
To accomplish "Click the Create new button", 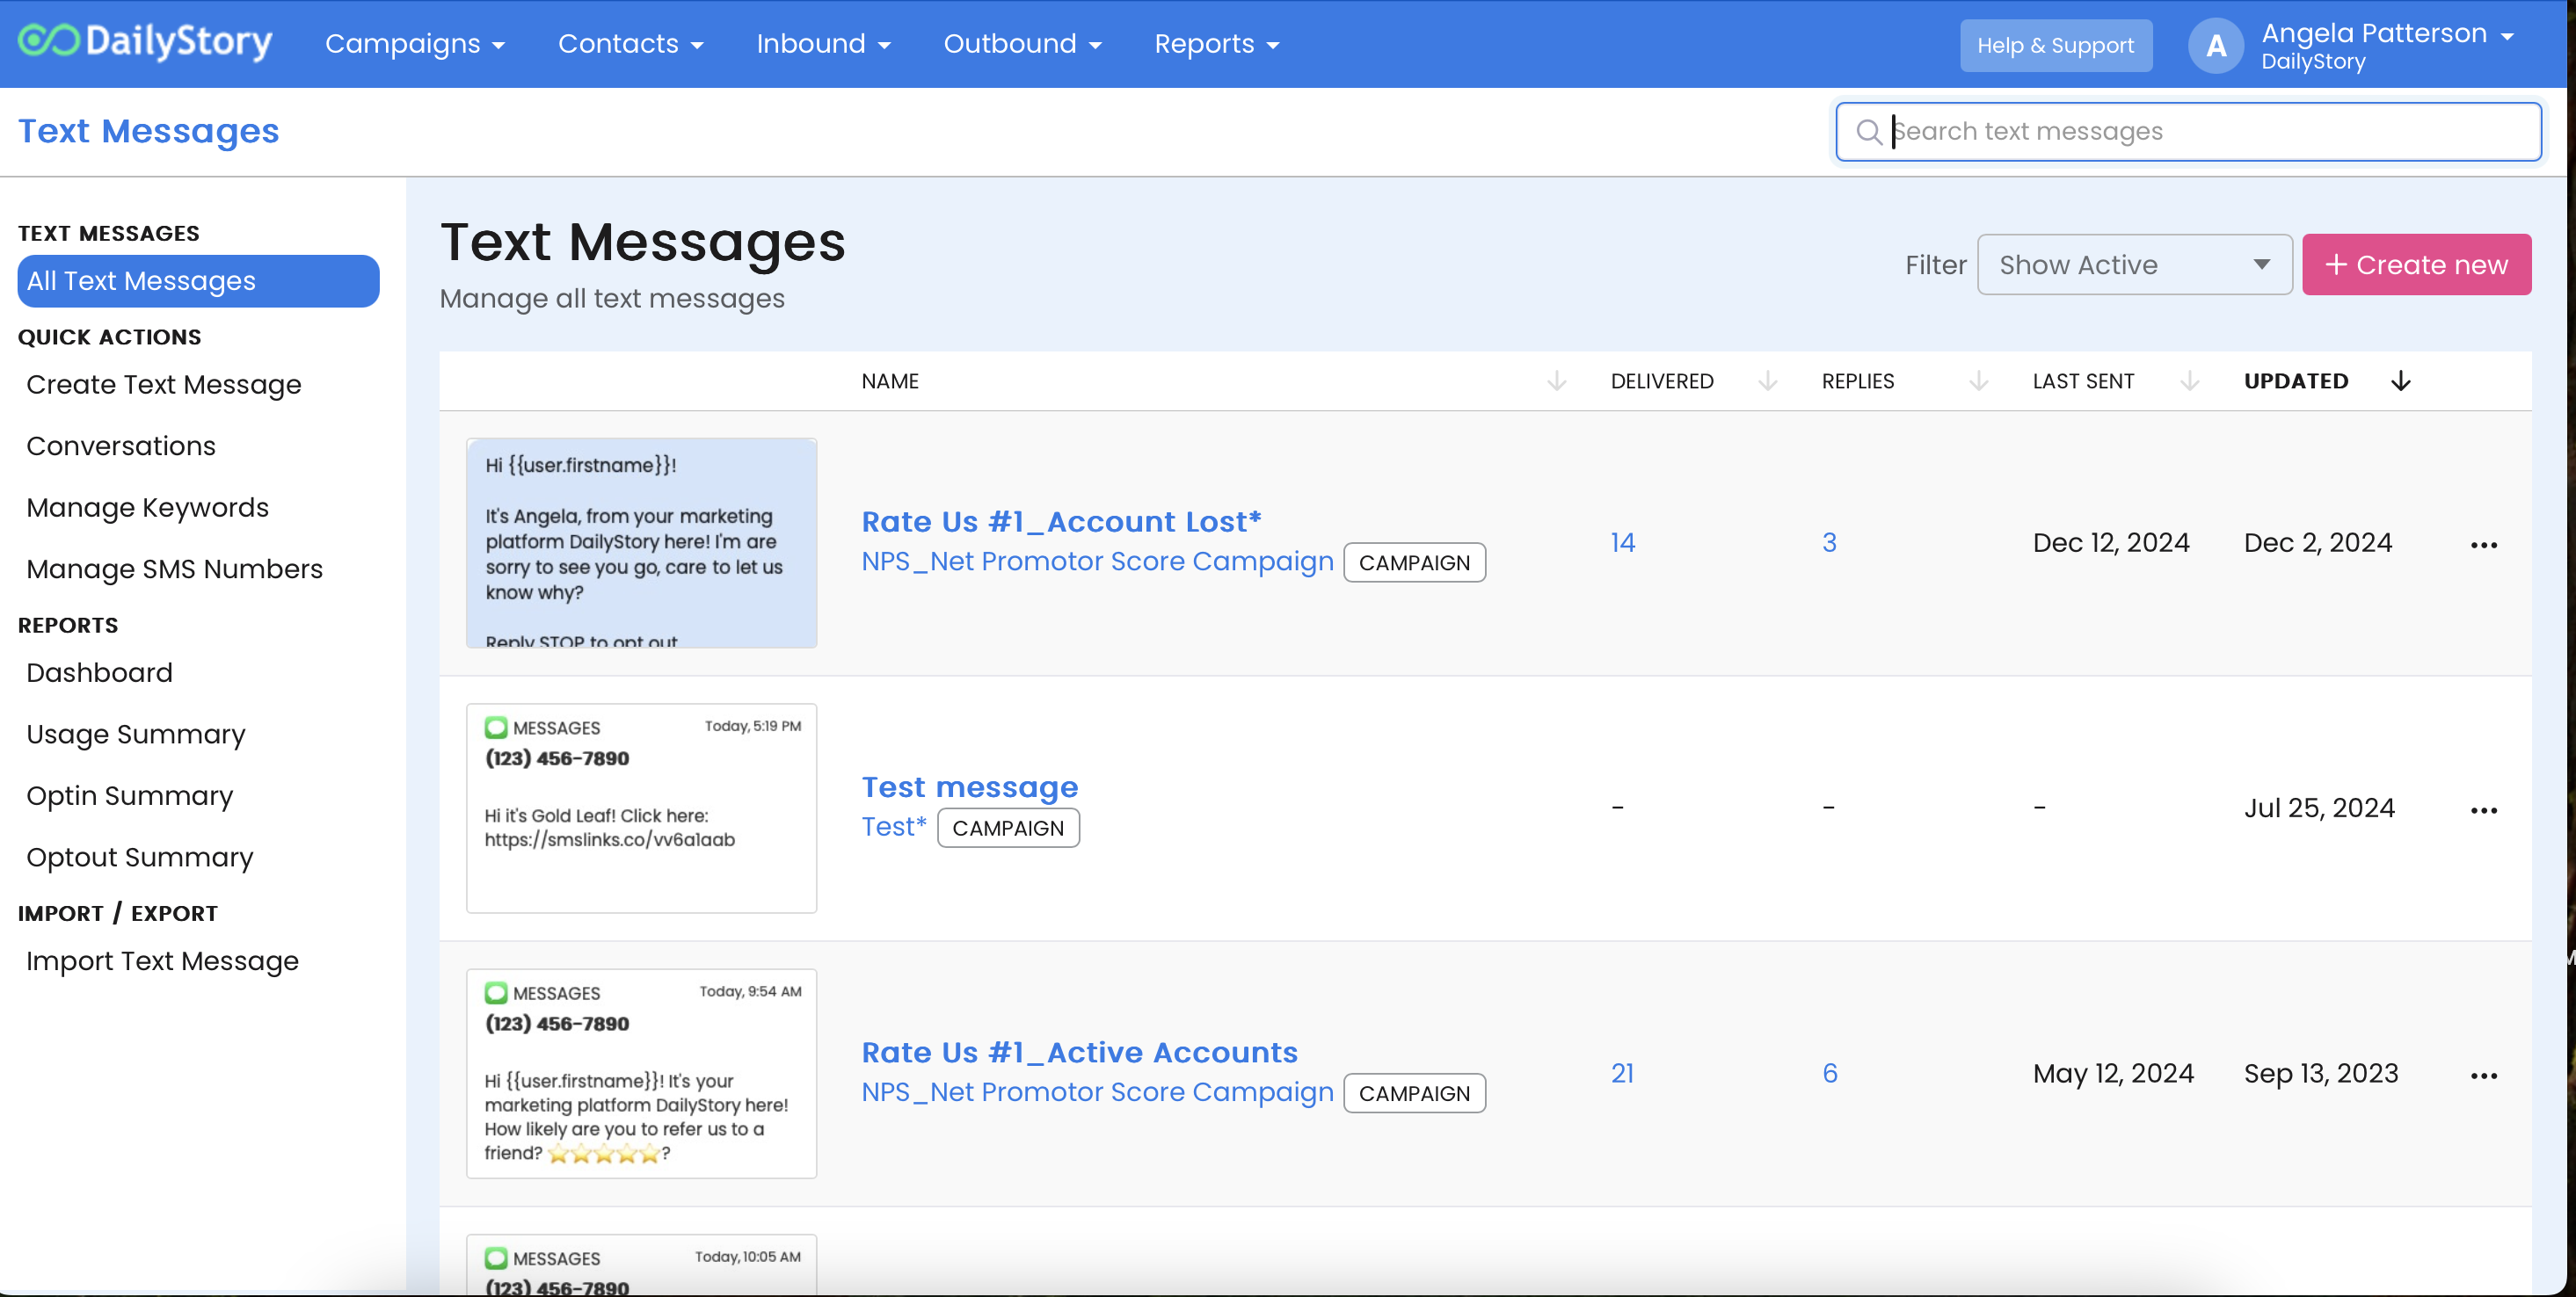I will (2416, 264).
